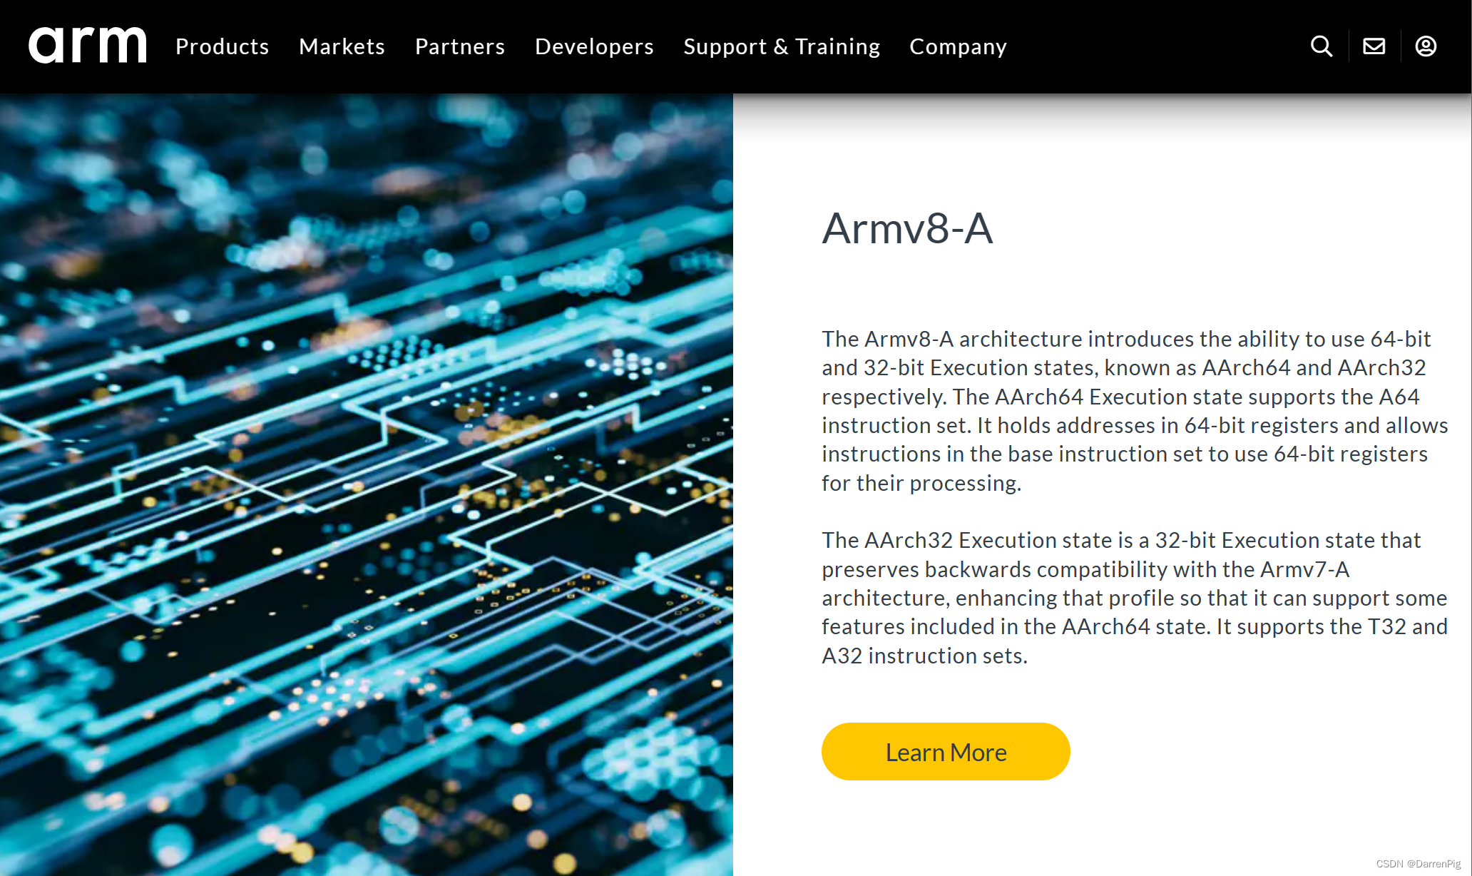Click the Developers navigation item
Viewport: 1472px width, 876px height.
594,46
